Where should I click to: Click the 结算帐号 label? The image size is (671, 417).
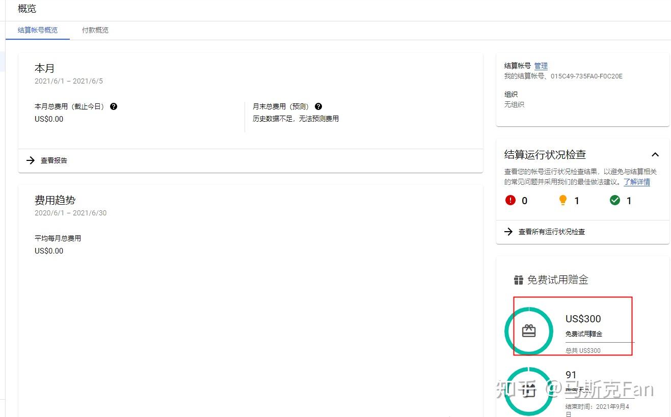click(x=518, y=66)
